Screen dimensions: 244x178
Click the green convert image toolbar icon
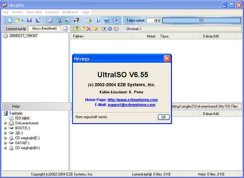[x=67, y=21]
